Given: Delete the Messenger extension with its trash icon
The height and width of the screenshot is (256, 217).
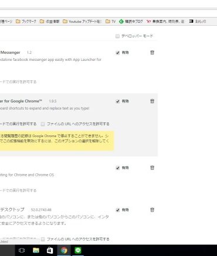Looking at the screenshot, I should [x=152, y=52].
